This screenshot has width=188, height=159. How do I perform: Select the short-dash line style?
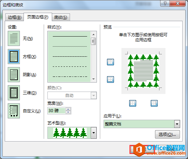click(70, 56)
